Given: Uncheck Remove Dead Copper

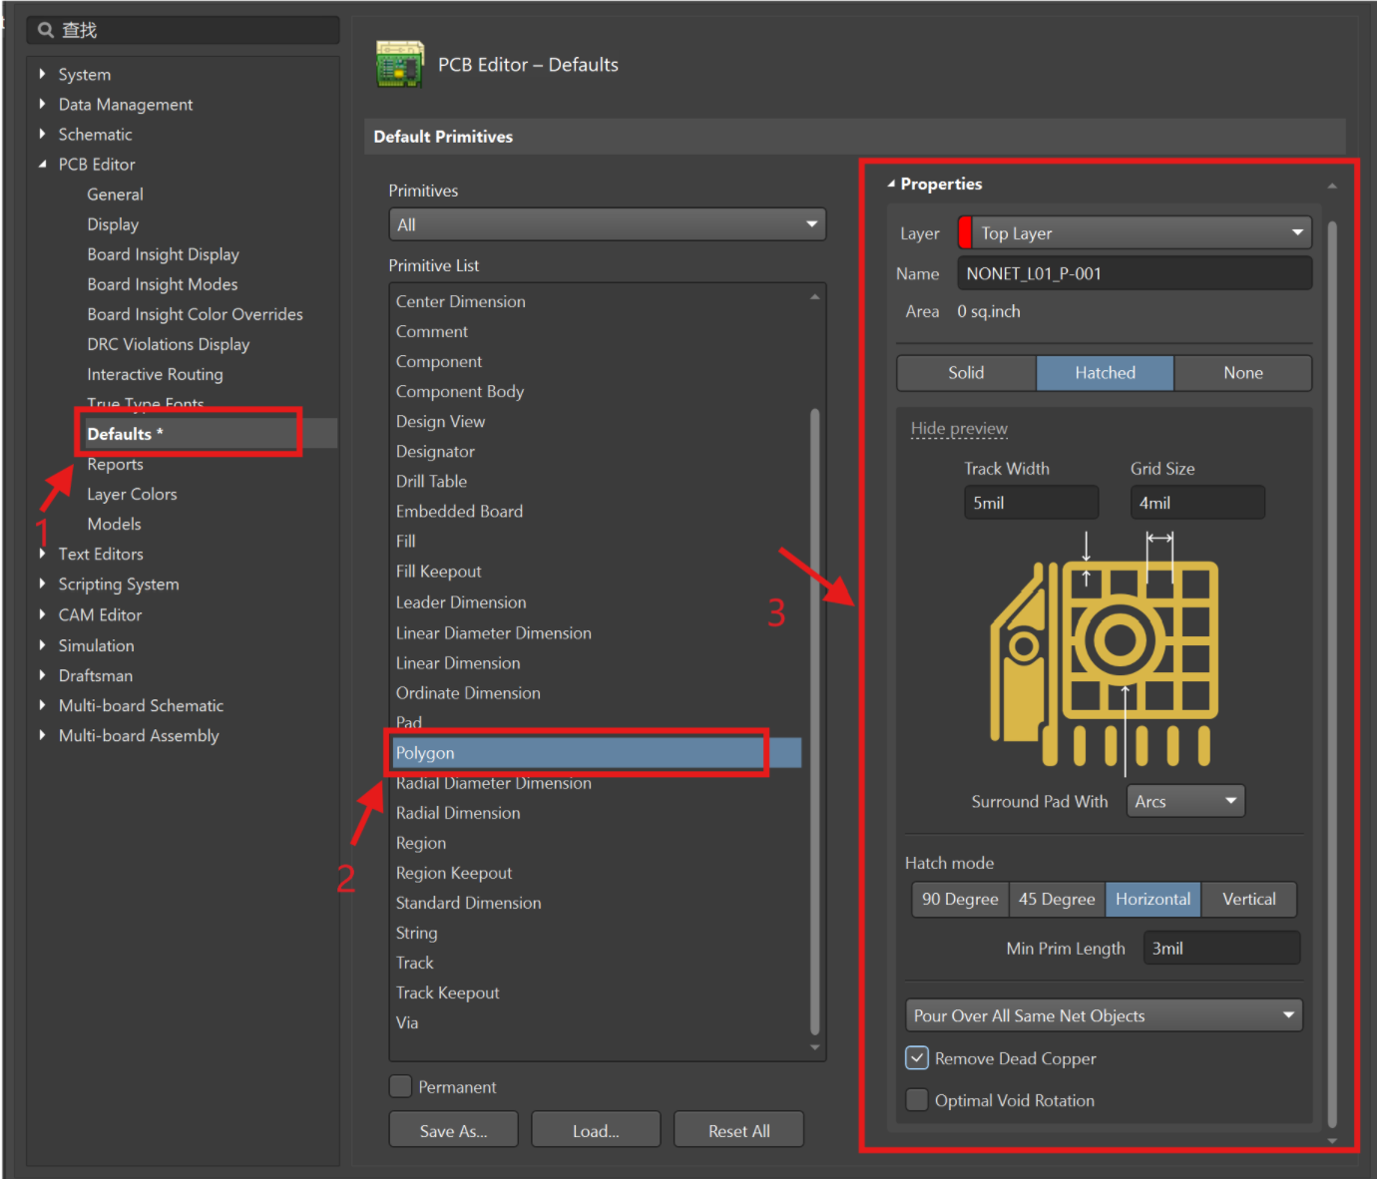Looking at the screenshot, I should [x=916, y=1057].
